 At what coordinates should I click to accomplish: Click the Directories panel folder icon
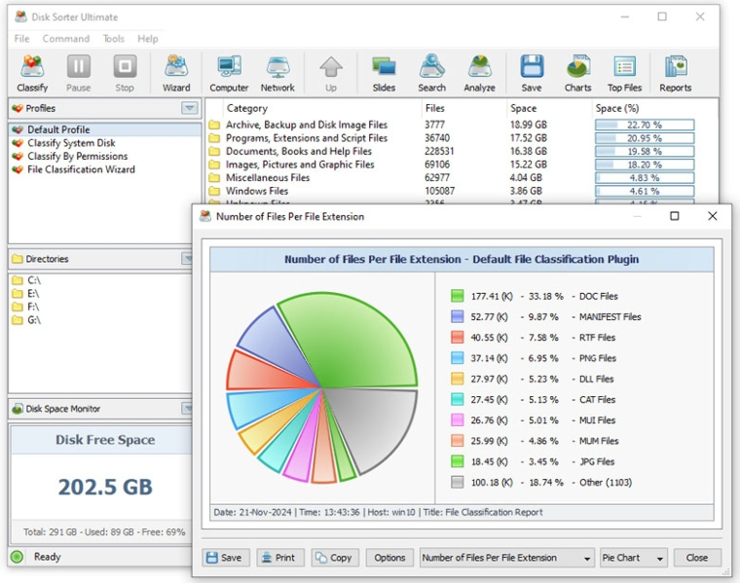[x=18, y=259]
